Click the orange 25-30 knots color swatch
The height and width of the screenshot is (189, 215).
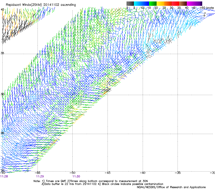click(168, 3)
